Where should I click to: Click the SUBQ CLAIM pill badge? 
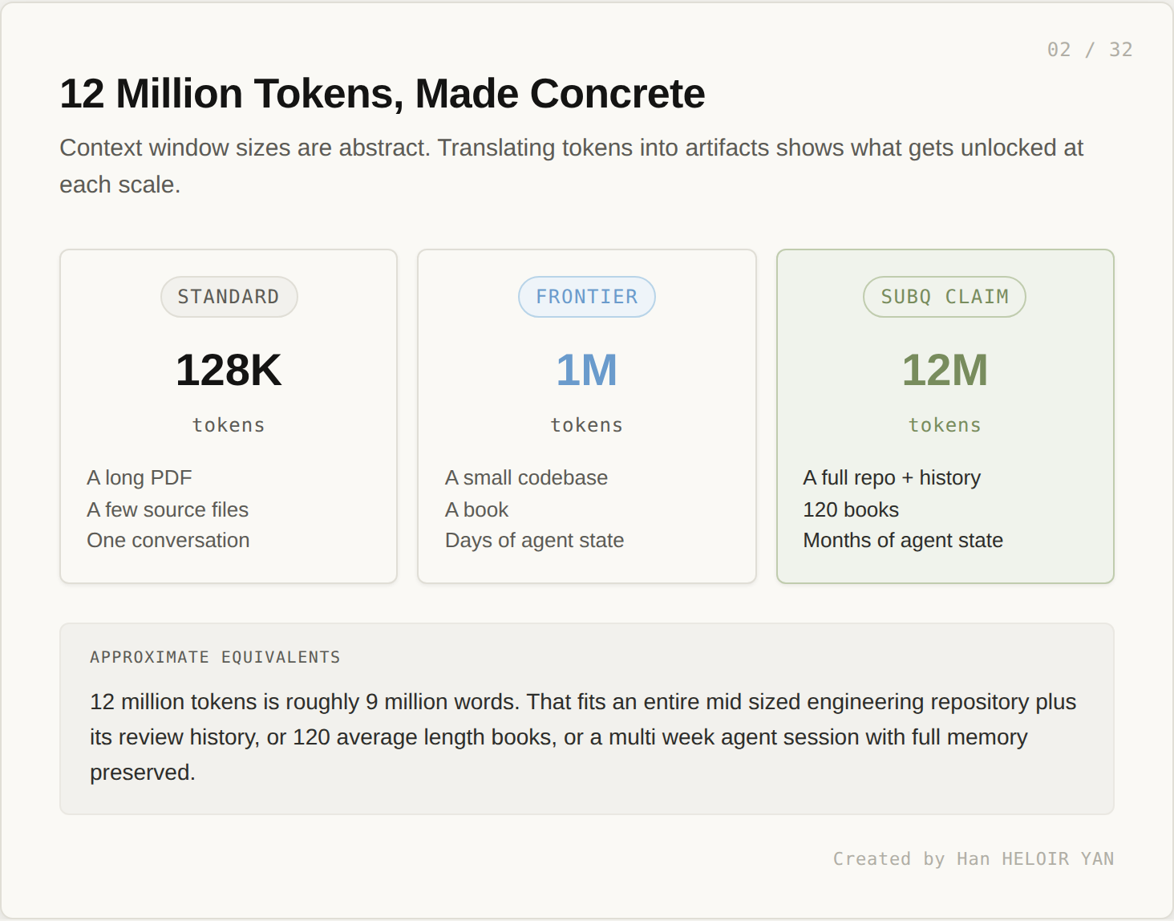[945, 297]
